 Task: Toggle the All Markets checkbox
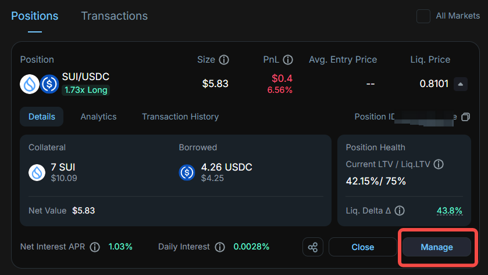click(423, 16)
